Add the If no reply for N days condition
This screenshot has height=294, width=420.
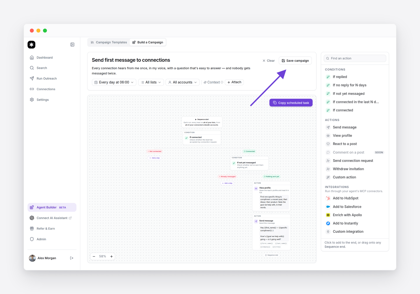point(355,85)
